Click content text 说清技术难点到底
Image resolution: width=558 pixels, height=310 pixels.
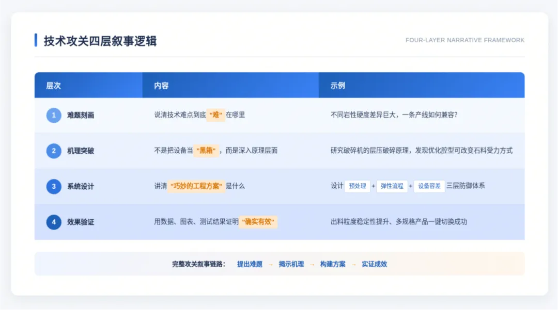[180, 115]
